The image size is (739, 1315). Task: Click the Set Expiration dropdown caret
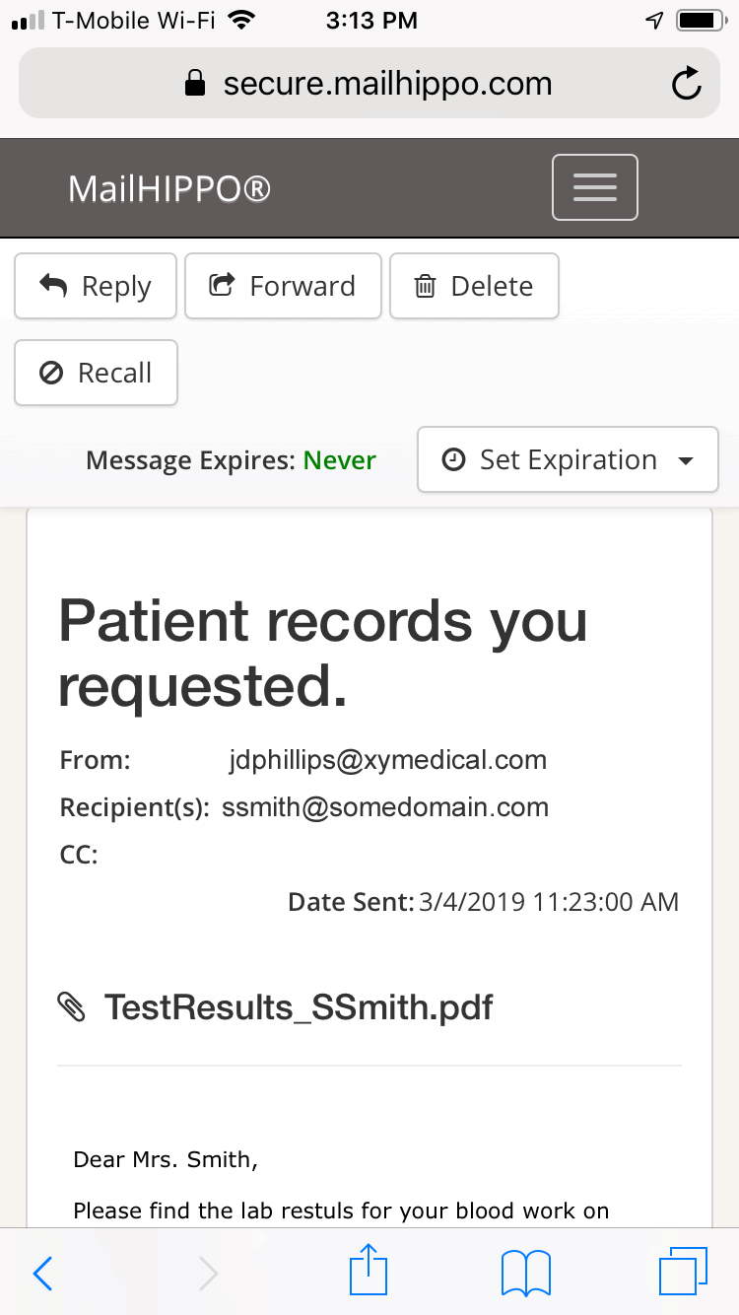686,461
